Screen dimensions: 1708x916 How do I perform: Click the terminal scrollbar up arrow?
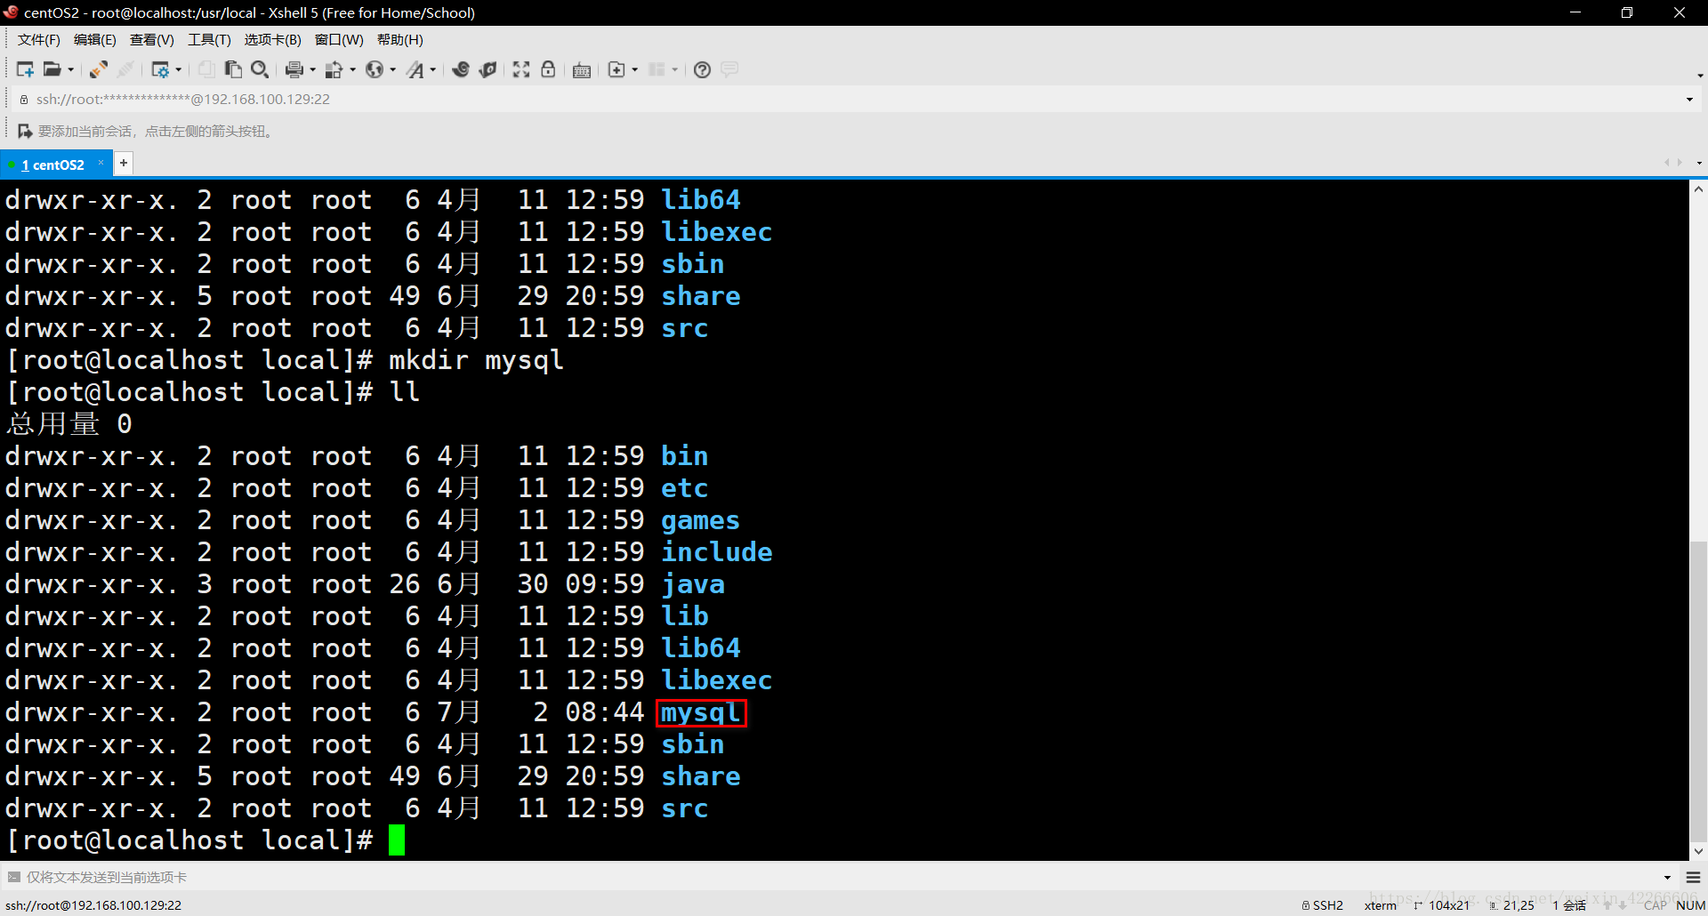coord(1698,189)
